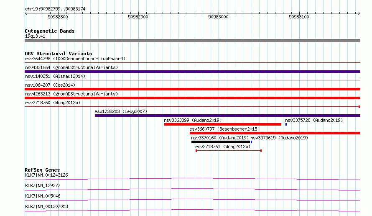Open the nsv3373615 Audano2019 variant label

[x=279, y=138]
